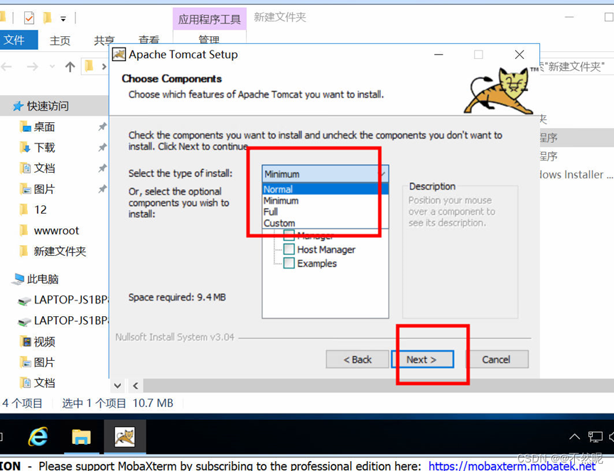
Task: Open 视频 under 此电脑
Action: pos(44,342)
